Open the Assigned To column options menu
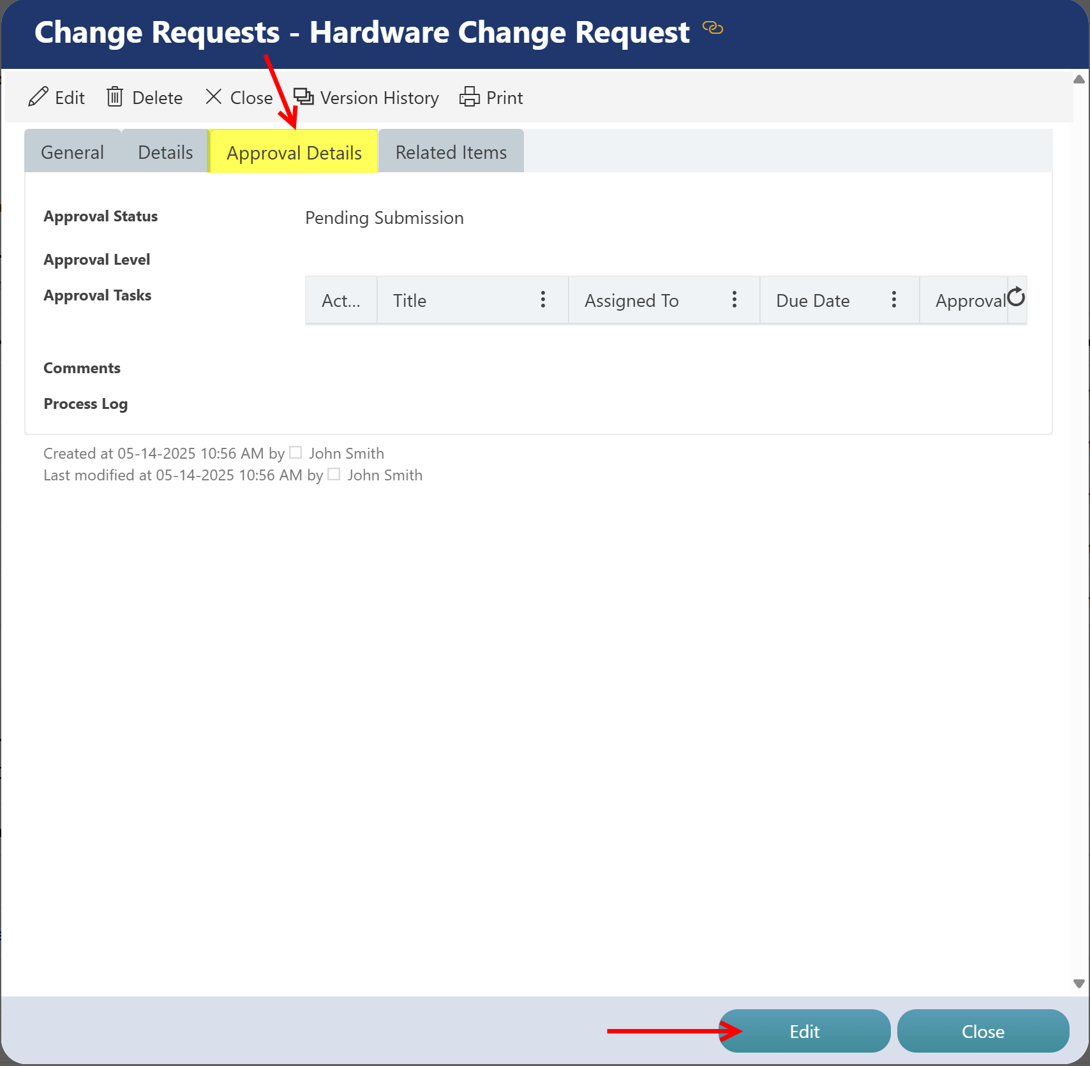The image size is (1090, 1066). click(735, 300)
